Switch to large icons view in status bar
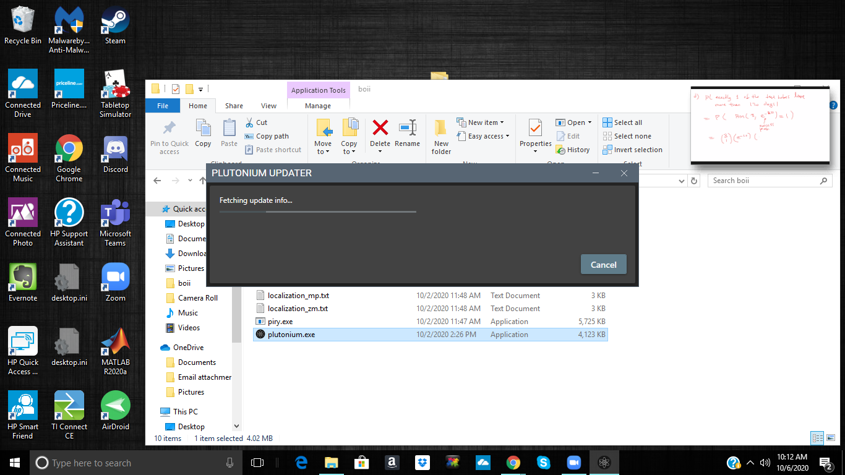The image size is (845, 475). tap(830, 438)
